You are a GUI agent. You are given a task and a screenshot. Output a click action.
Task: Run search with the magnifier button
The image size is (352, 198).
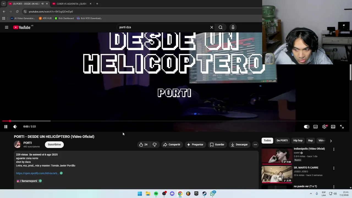pyautogui.click(x=221, y=27)
